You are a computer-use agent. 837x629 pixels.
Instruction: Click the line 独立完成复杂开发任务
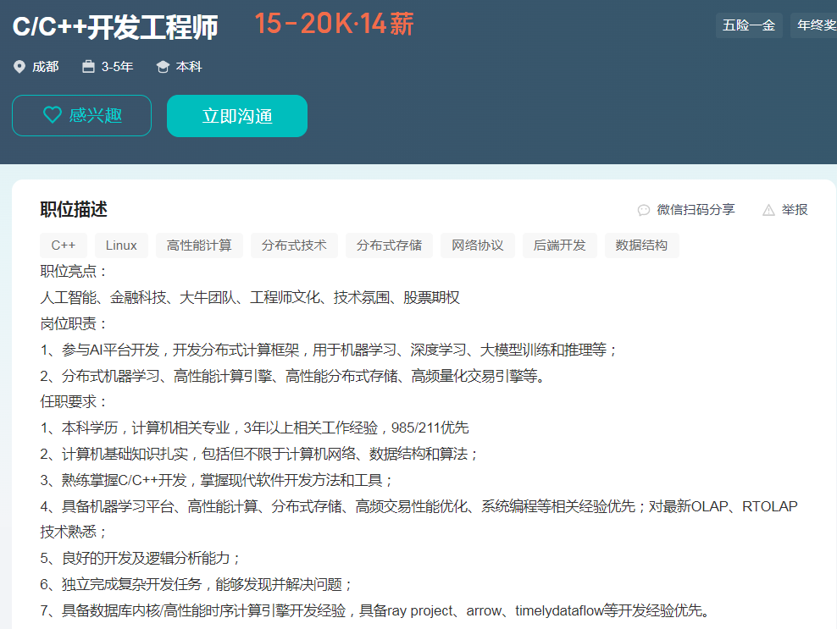197,584
